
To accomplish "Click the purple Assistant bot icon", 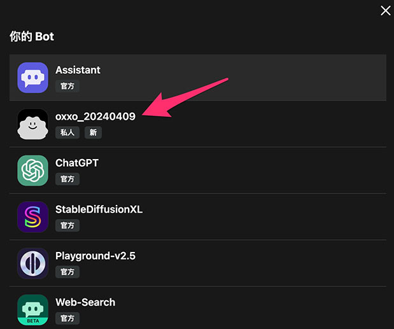I will point(32,78).
